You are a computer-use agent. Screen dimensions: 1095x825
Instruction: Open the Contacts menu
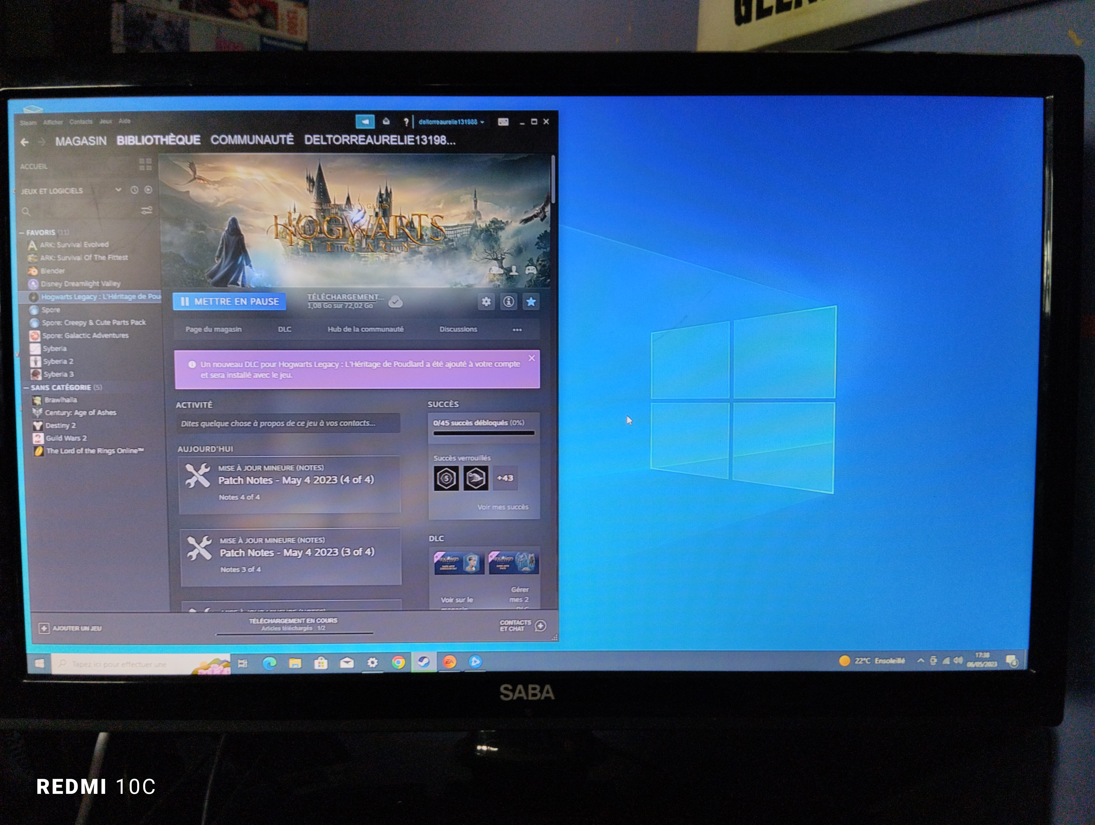tap(81, 122)
